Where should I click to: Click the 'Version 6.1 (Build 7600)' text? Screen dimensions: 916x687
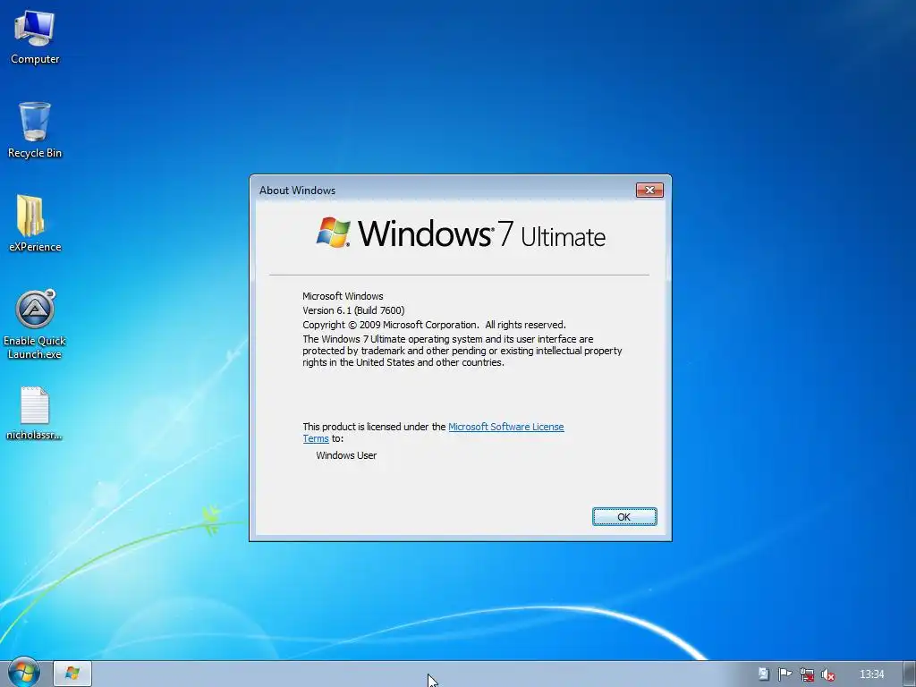pos(353,310)
